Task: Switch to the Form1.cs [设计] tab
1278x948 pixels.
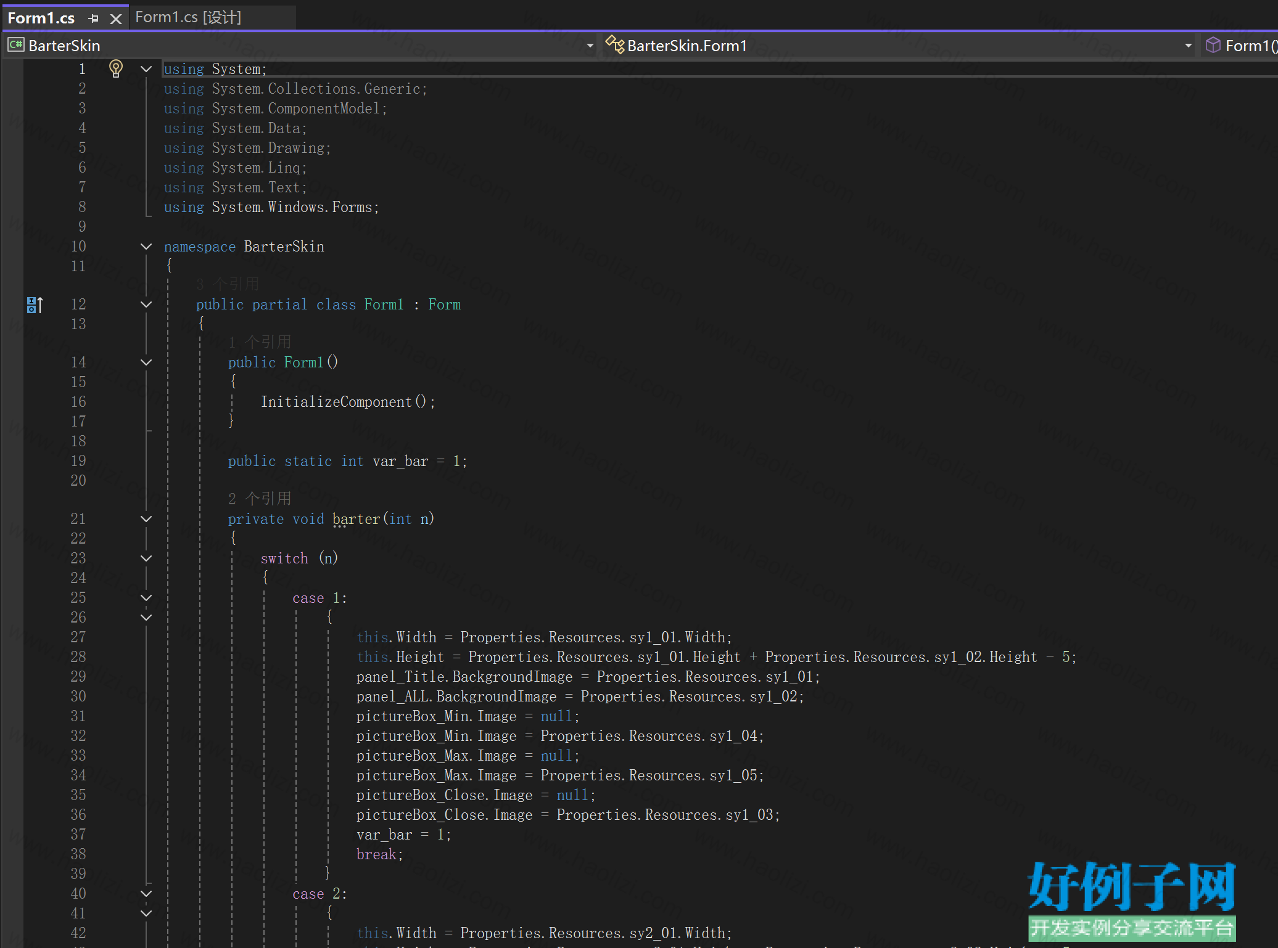Action: (188, 17)
